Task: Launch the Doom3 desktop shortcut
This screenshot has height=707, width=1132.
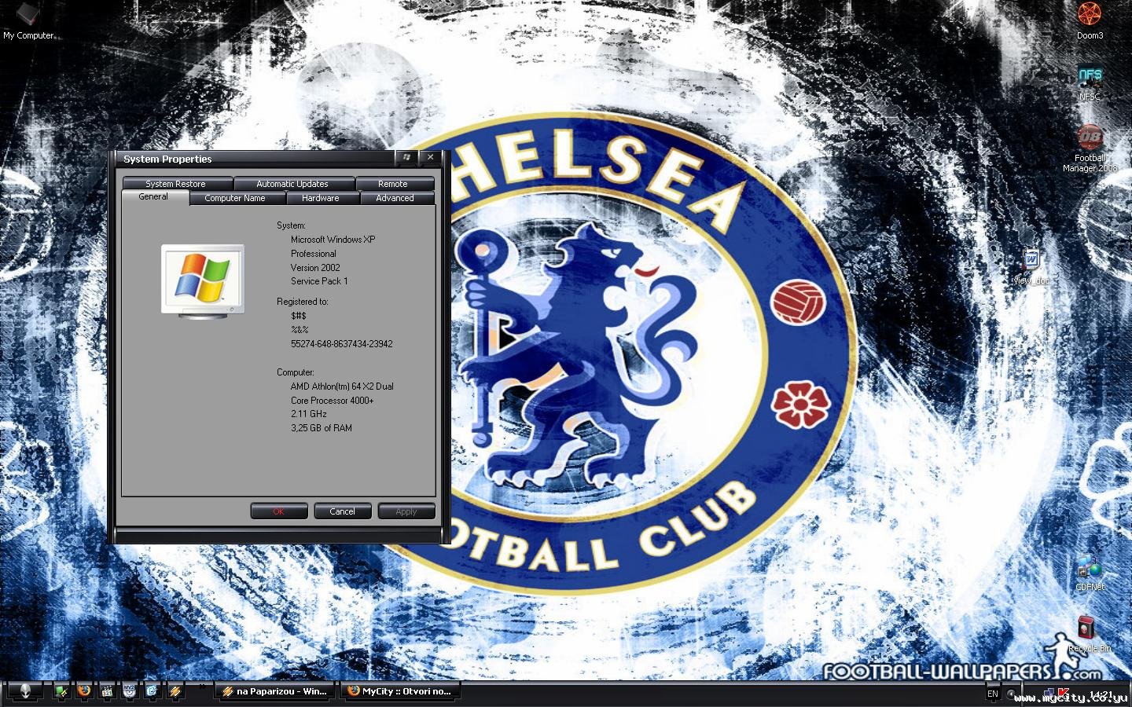Action: 1090,21
